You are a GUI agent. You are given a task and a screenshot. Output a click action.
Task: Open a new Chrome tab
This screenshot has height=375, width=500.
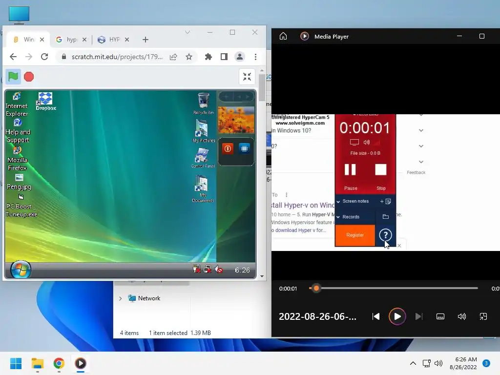tap(146, 40)
